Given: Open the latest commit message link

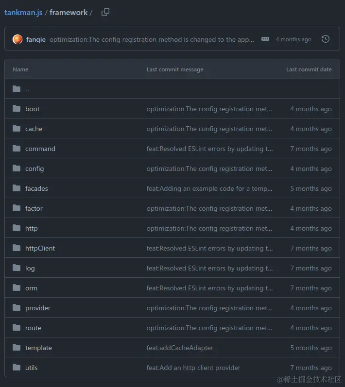Looking at the screenshot, I should coord(152,39).
